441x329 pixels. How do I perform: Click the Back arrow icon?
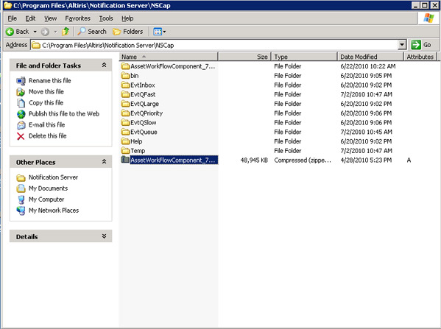10,32
